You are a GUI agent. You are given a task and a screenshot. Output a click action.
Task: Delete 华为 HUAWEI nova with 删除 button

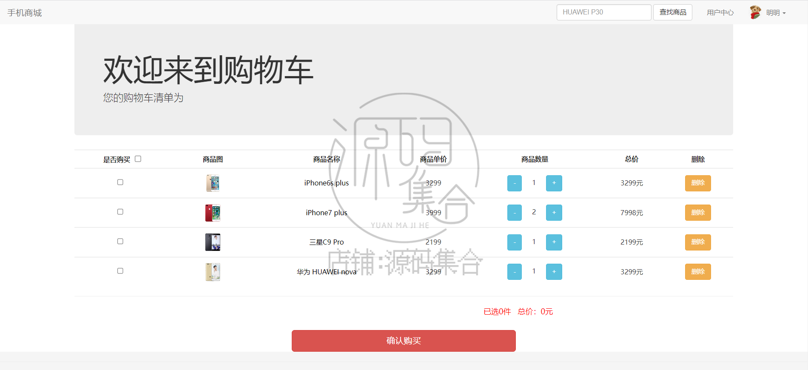pos(698,272)
